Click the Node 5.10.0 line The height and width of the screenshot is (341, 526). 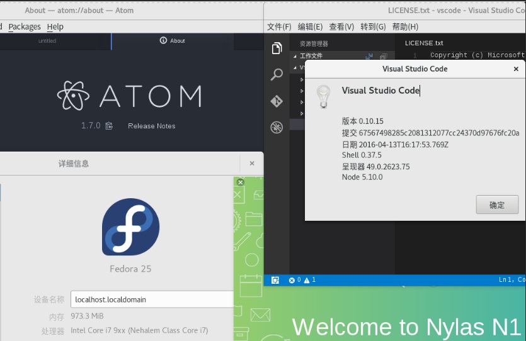click(362, 177)
